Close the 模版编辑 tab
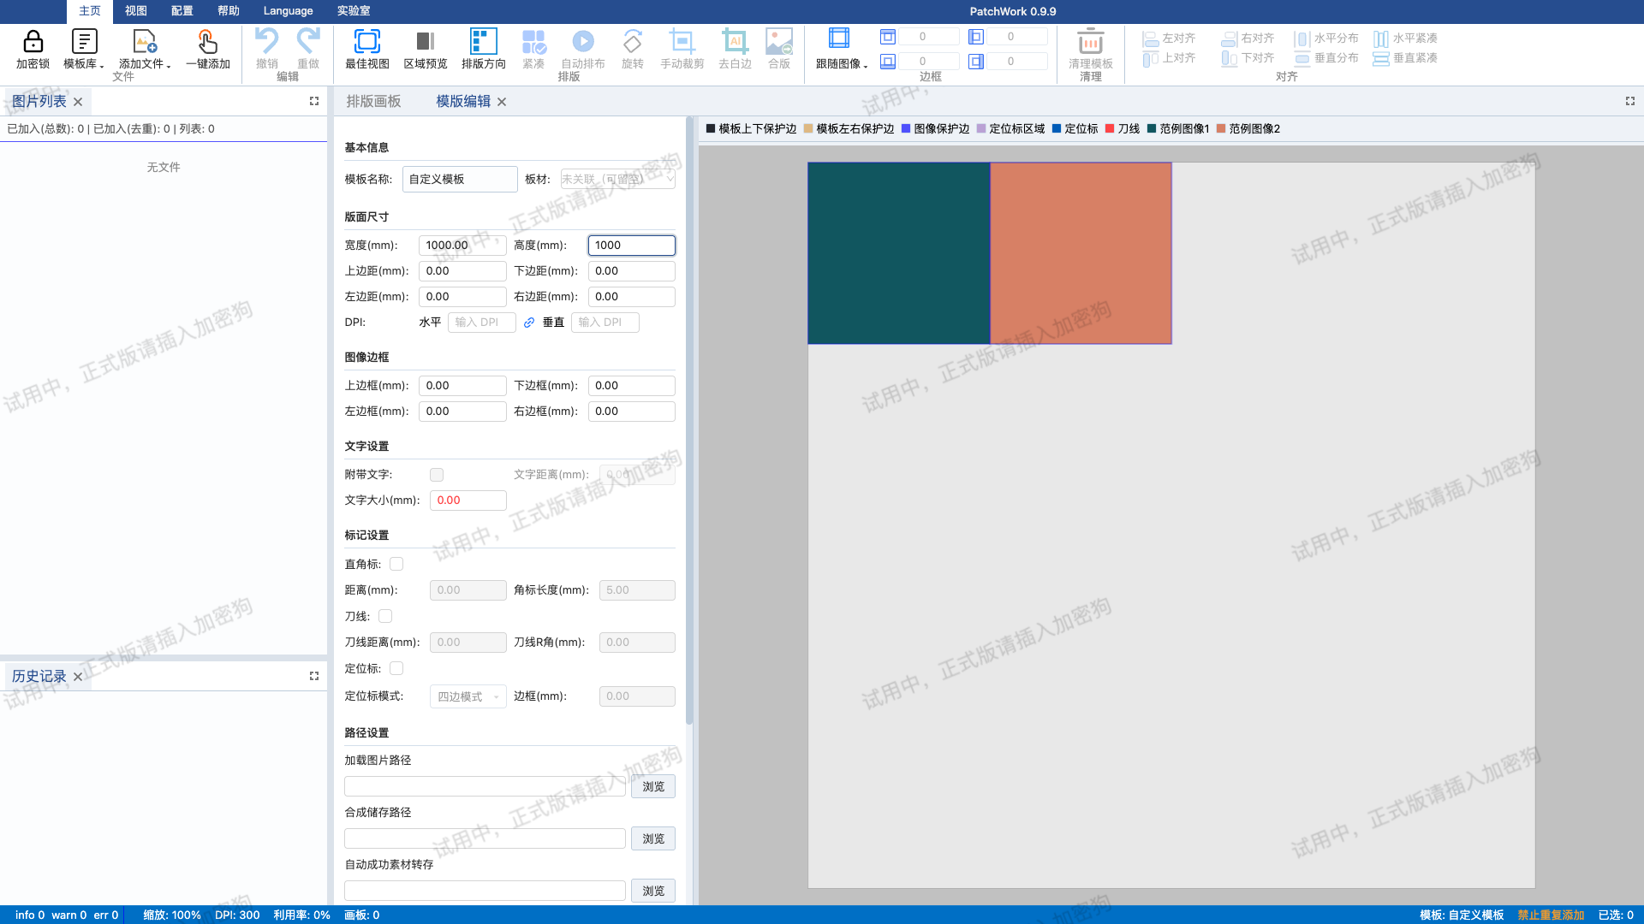 click(502, 102)
